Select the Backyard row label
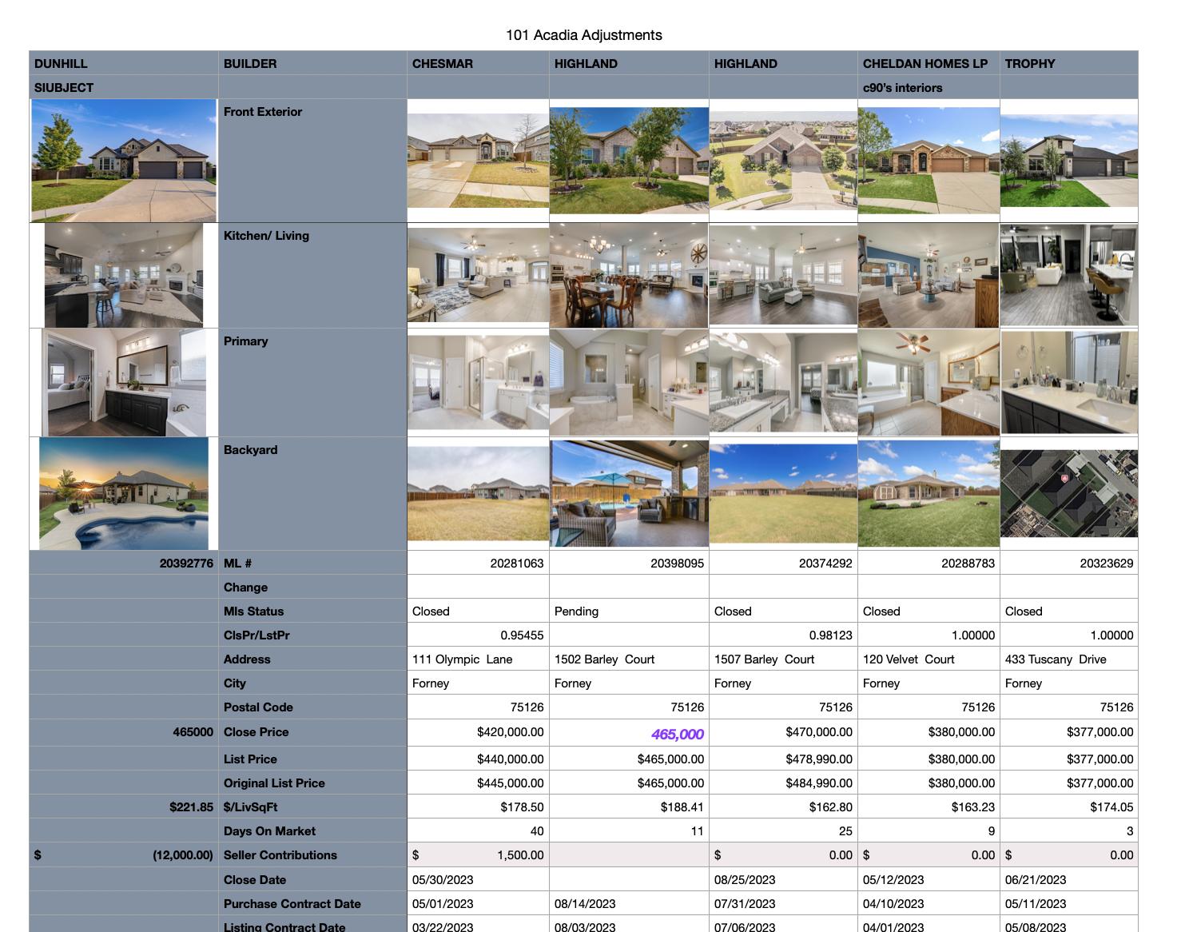This screenshot has height=932, width=1189. 251,450
